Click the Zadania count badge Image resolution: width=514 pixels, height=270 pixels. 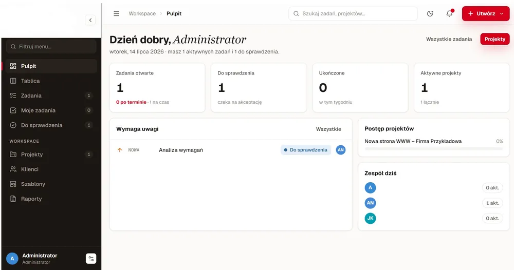(x=88, y=95)
